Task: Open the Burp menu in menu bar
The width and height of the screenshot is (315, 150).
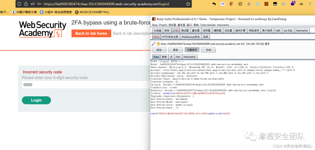Action: coord(155,25)
